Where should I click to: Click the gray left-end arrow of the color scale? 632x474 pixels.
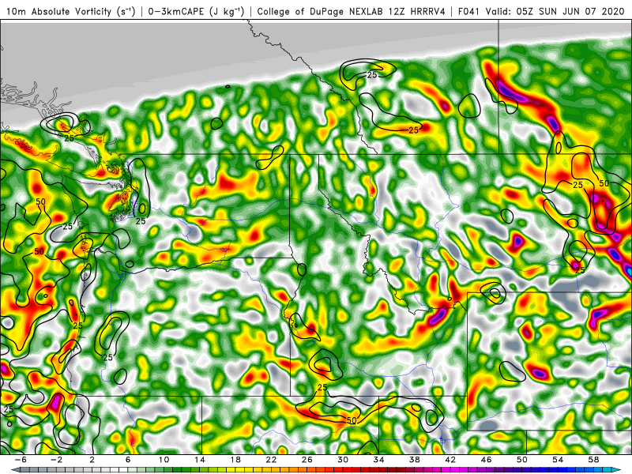click(x=16, y=469)
